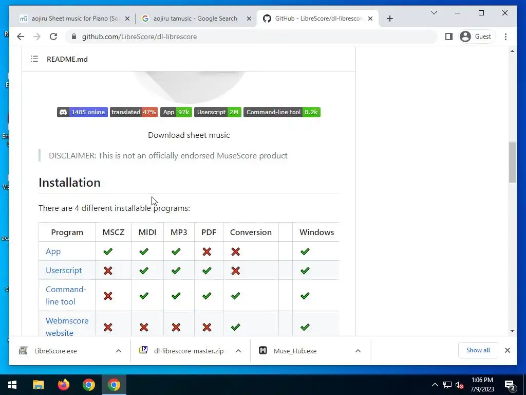This screenshot has height=395, width=526.
Task: Open the first Chrome taskbar icon
Action: [88, 385]
